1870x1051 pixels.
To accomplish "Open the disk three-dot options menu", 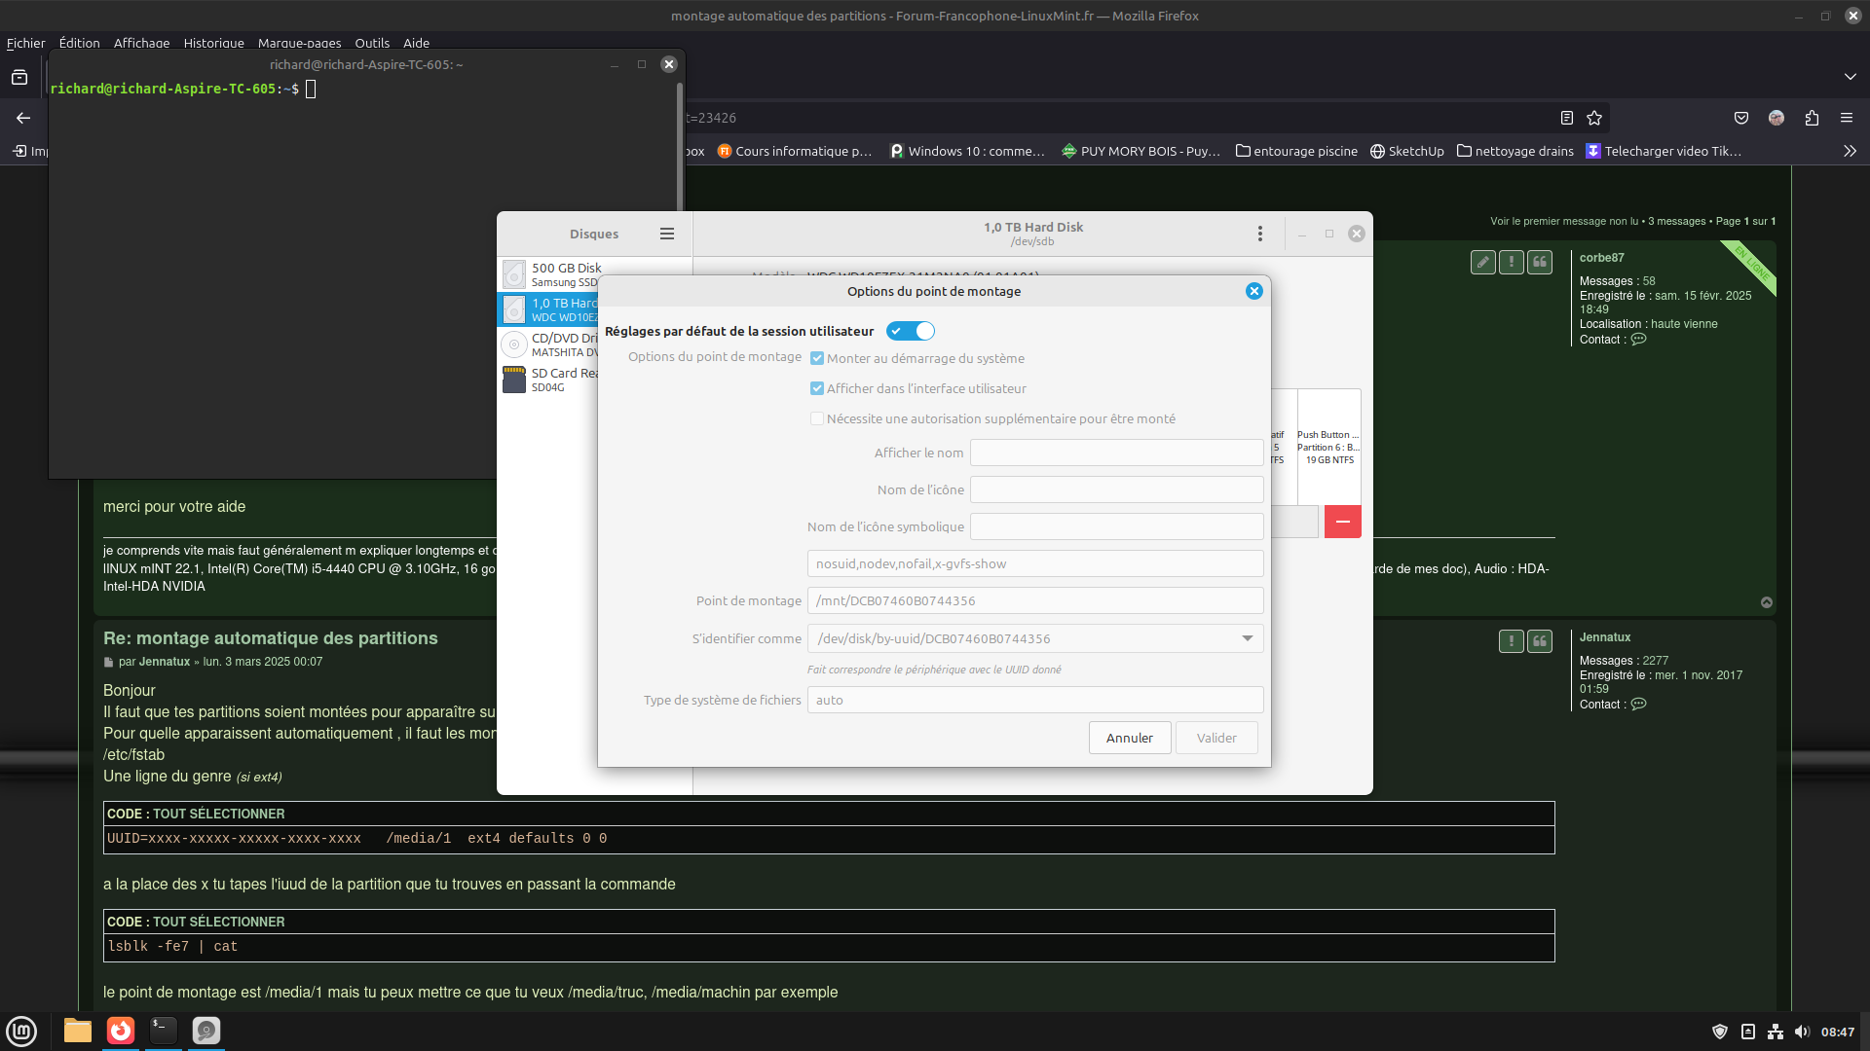I will point(1259,234).
